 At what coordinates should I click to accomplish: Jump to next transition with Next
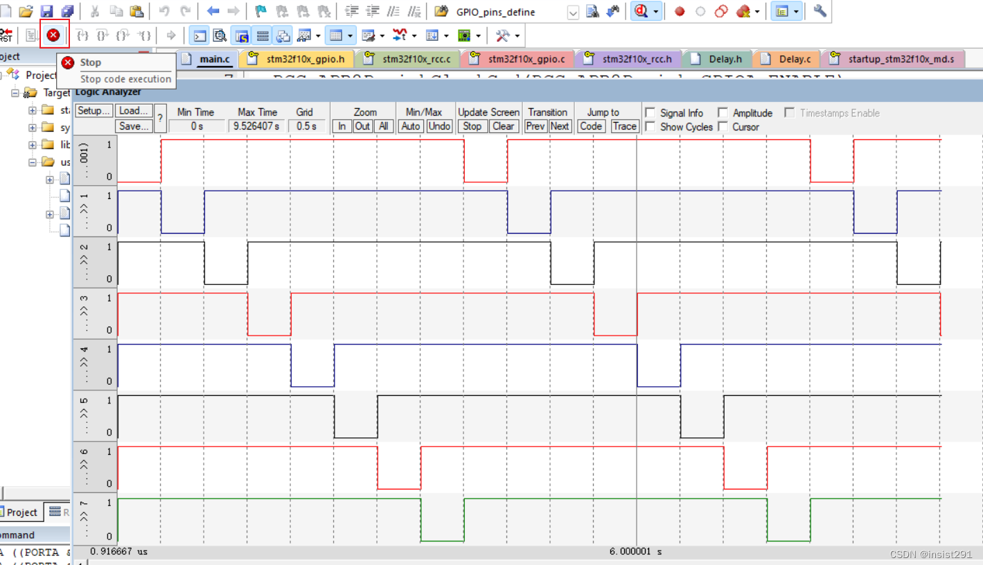[x=560, y=126]
